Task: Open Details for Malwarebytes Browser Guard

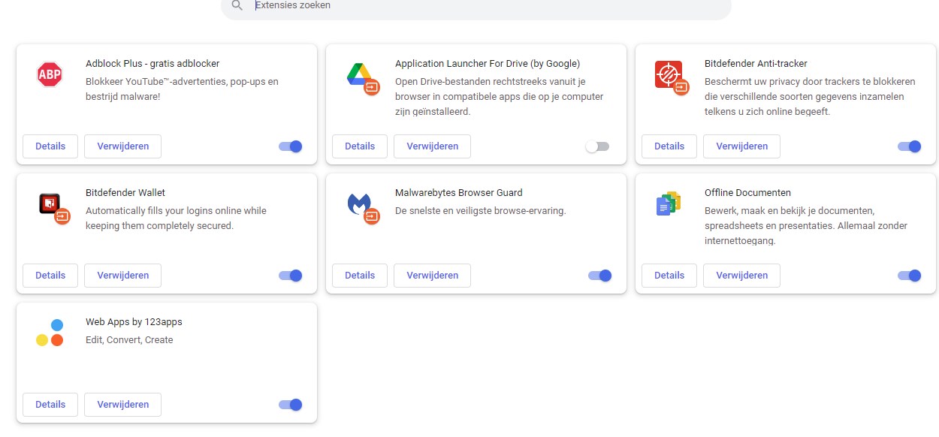Action: point(360,276)
